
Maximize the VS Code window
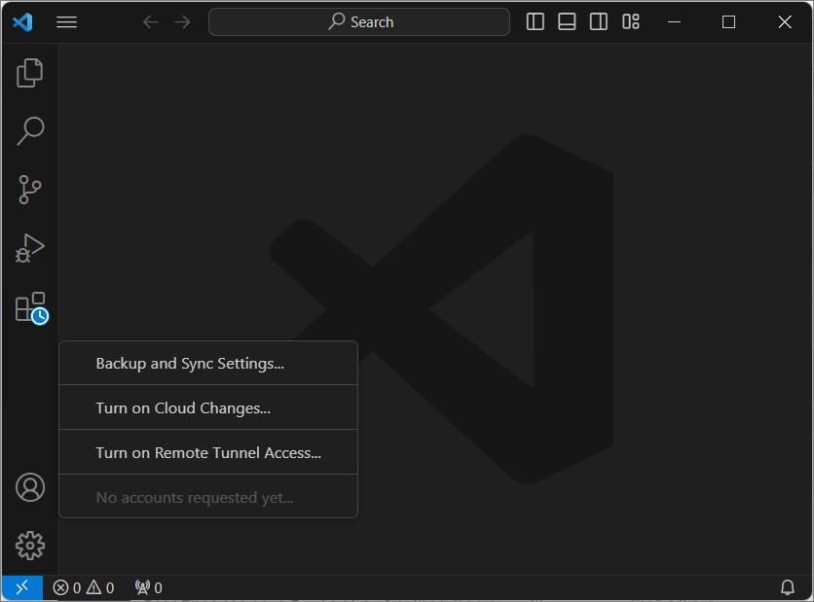tap(729, 21)
